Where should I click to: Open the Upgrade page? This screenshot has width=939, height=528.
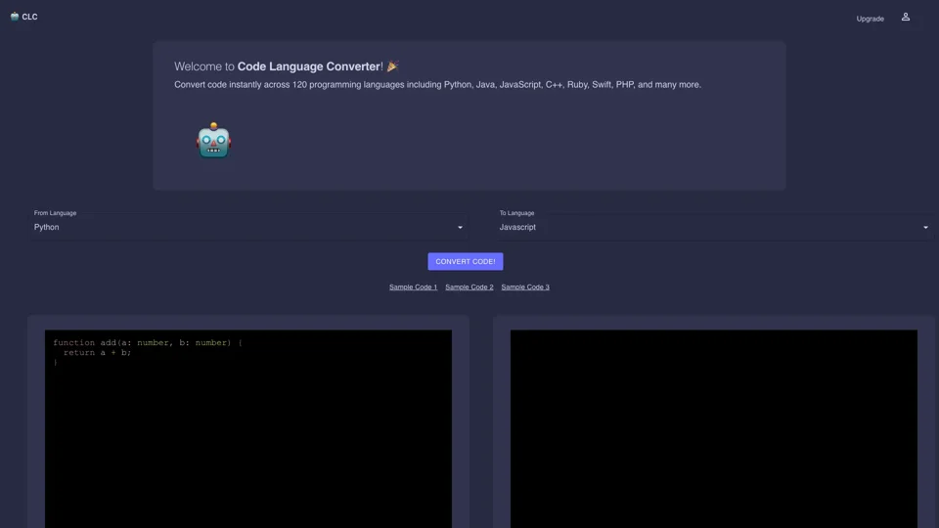click(x=870, y=19)
